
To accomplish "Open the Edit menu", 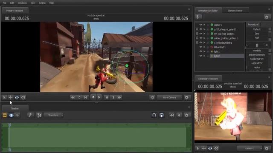I will (x=12, y=3).
